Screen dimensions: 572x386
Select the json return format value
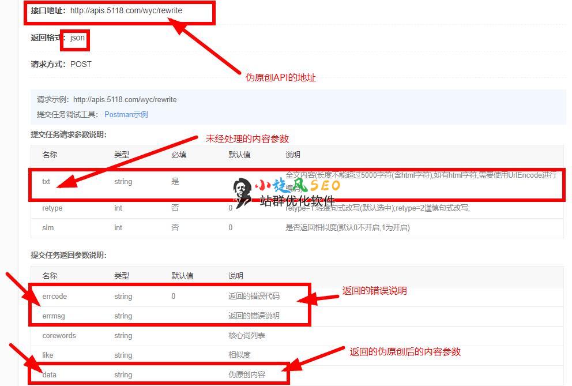(77, 38)
